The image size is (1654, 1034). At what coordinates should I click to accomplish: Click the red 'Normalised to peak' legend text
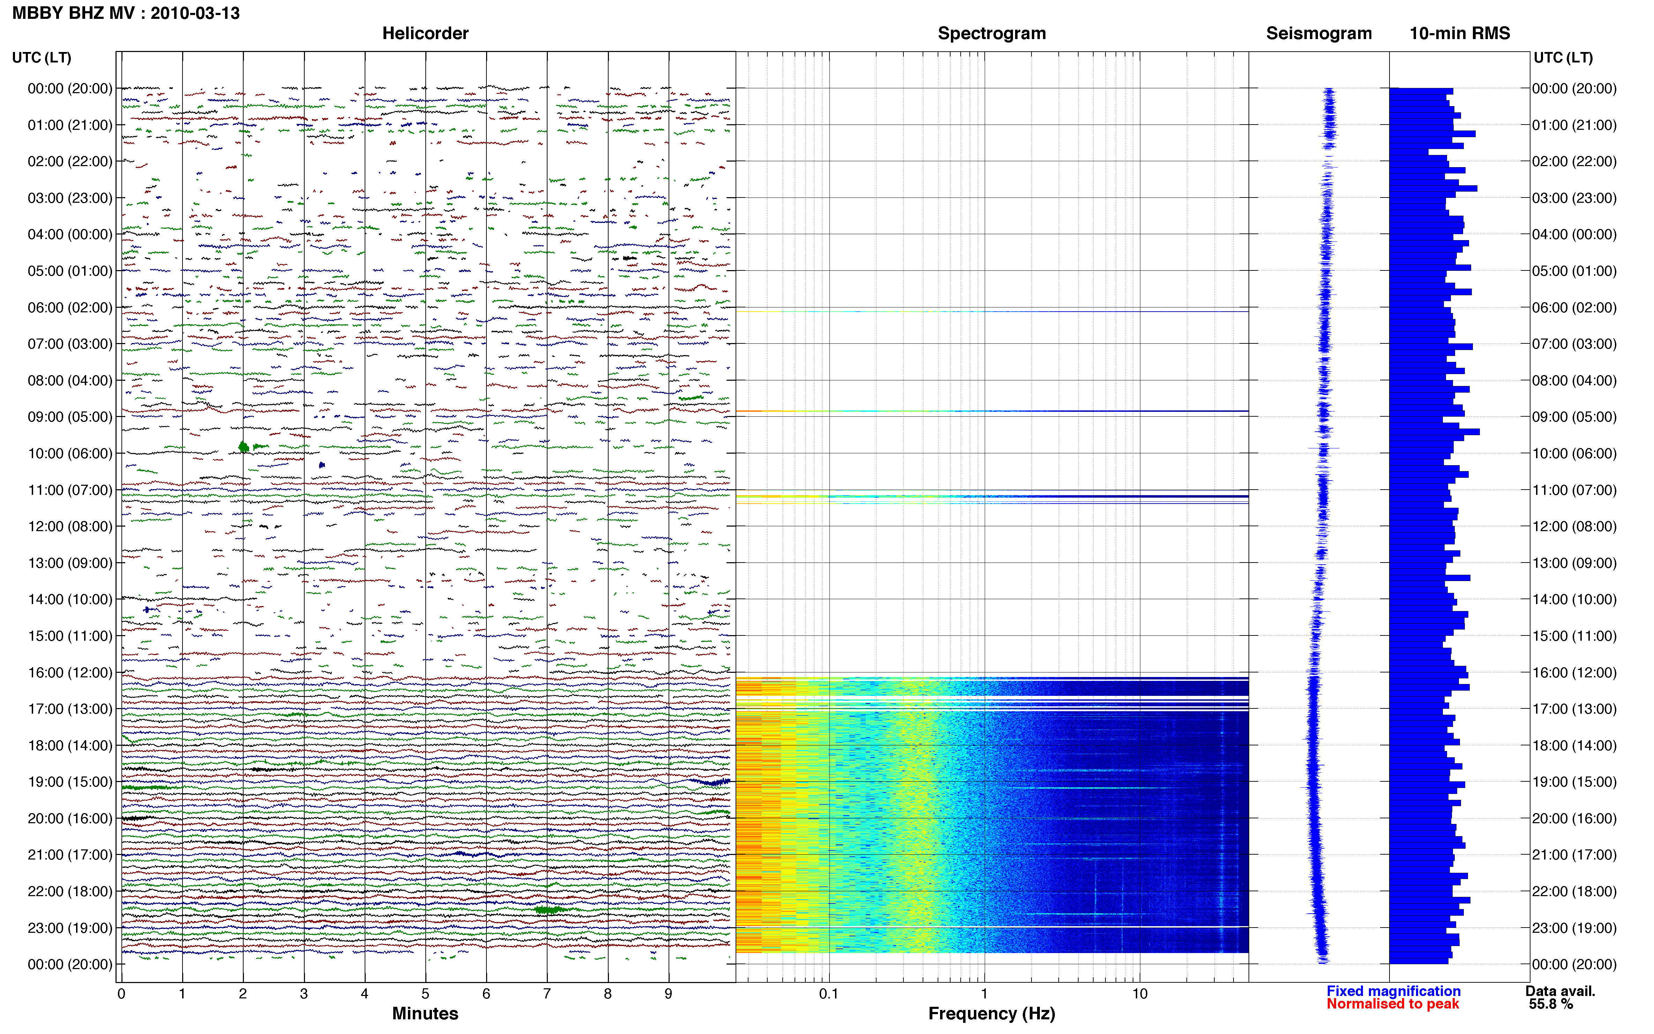click(1393, 1004)
